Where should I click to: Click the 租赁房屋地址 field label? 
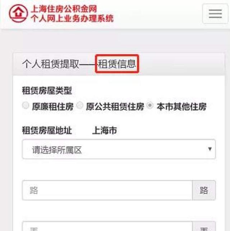[x=47, y=130]
